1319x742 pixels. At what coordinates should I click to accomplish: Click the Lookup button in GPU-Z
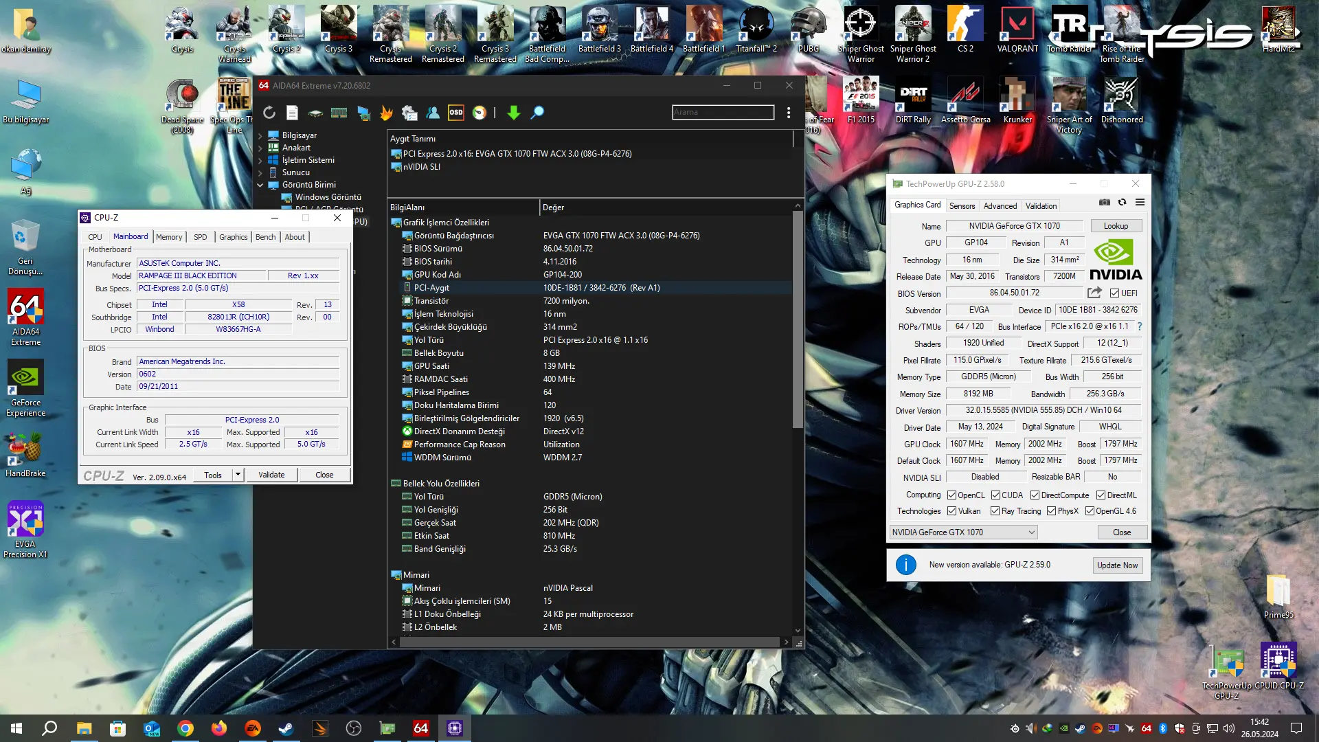[x=1116, y=226]
